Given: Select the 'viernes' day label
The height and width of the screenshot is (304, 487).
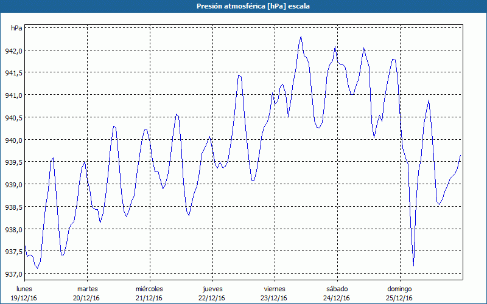Looking at the screenshot, I should (275, 288).
